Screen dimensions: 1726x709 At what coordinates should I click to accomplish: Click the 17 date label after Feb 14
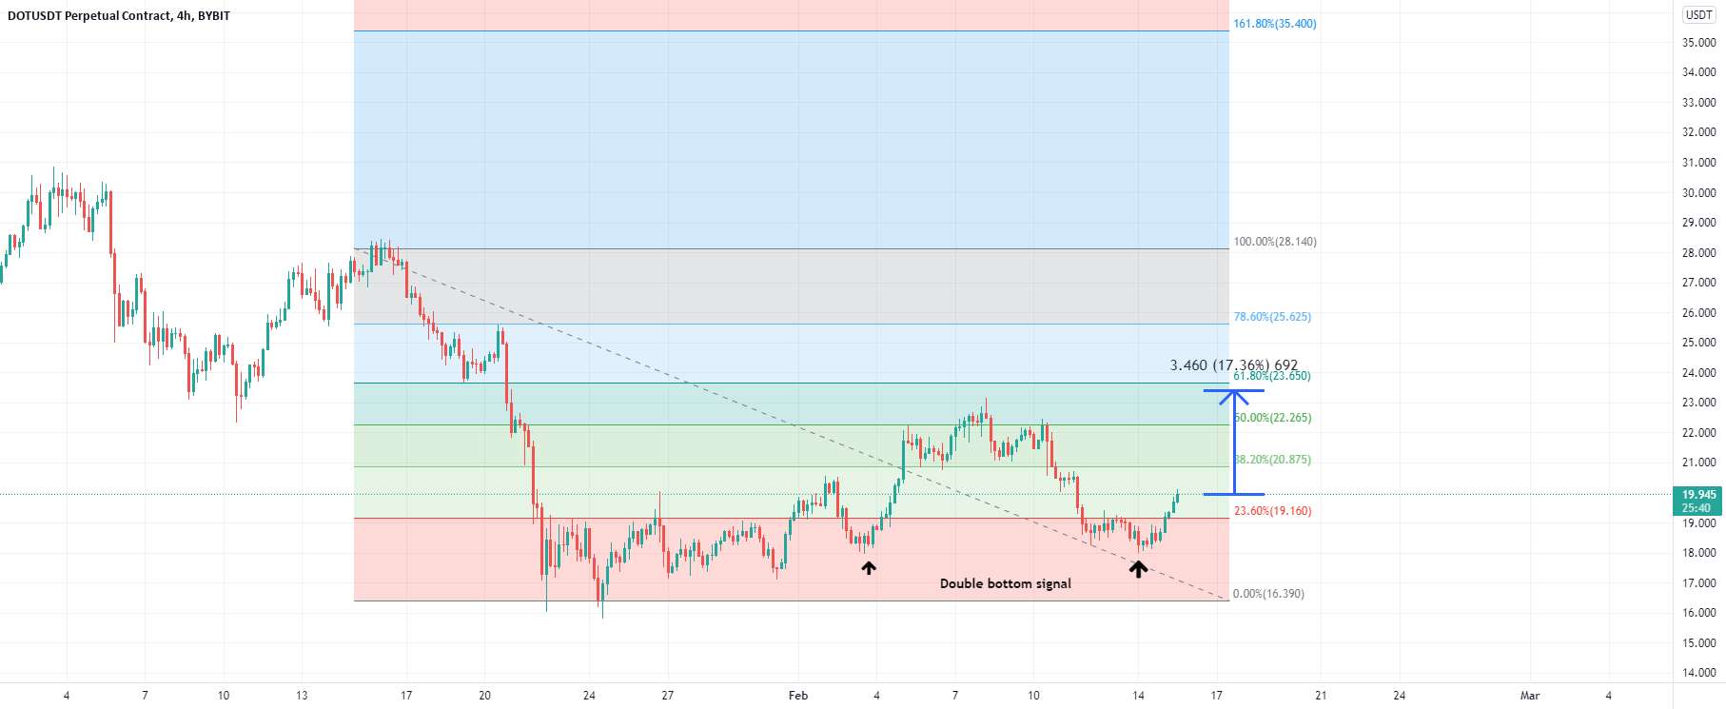click(1216, 696)
